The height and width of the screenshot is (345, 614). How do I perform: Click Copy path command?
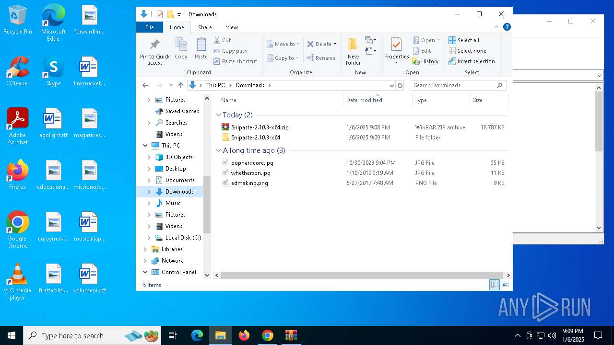click(230, 51)
